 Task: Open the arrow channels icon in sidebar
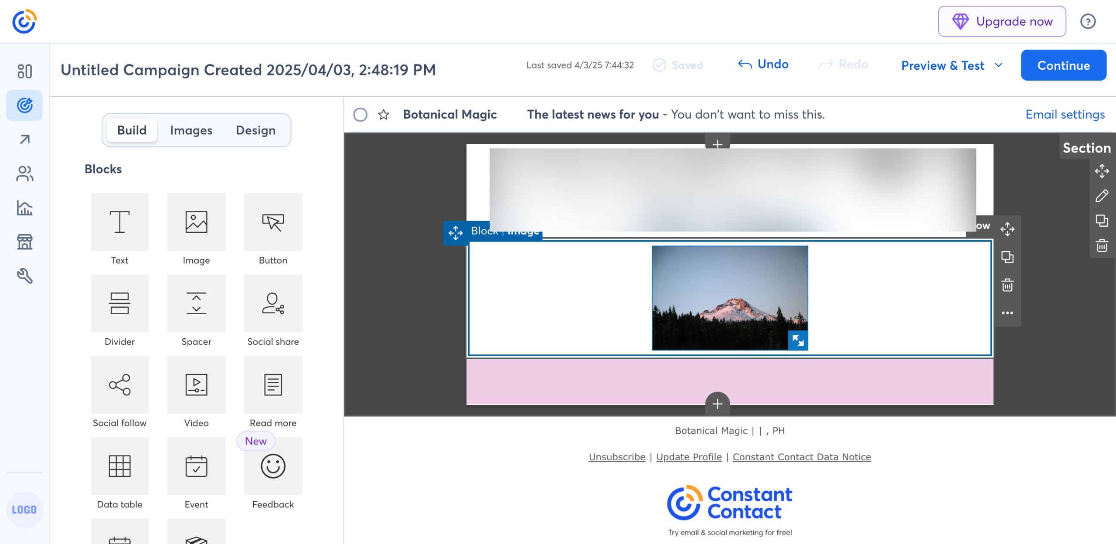click(24, 139)
